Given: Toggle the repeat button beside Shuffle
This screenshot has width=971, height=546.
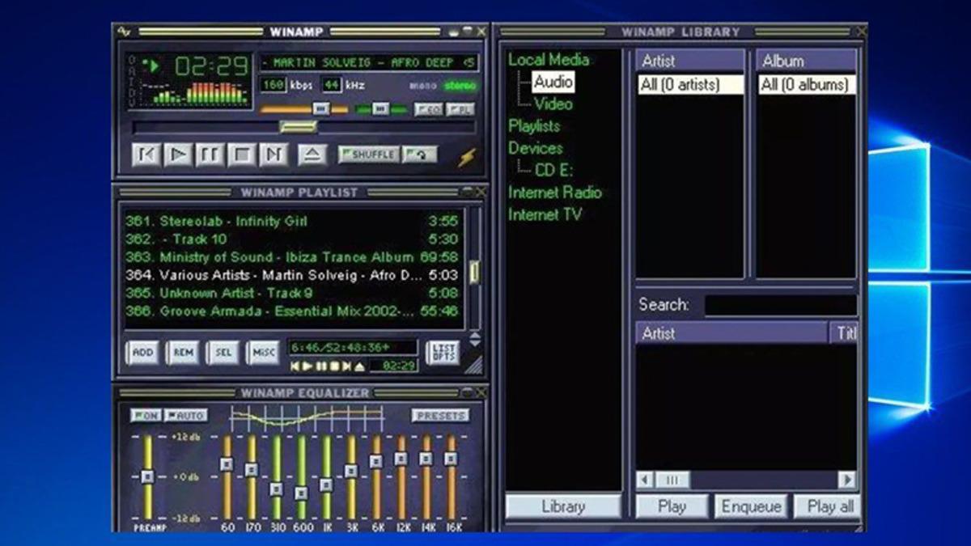Looking at the screenshot, I should (420, 154).
